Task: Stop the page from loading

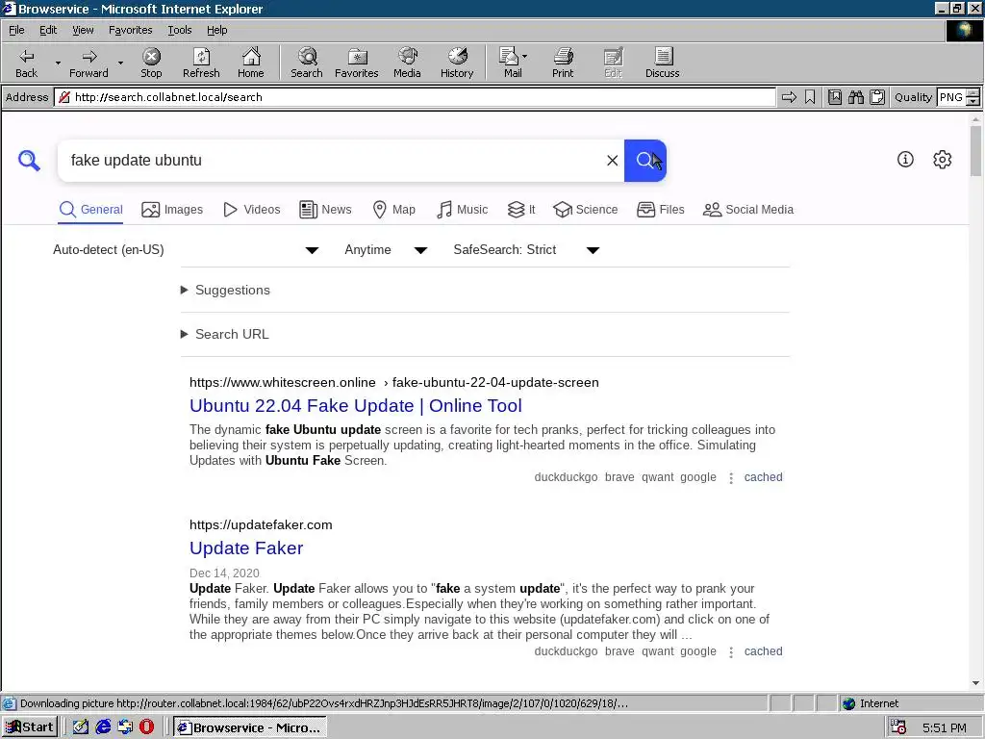Action: point(151,63)
